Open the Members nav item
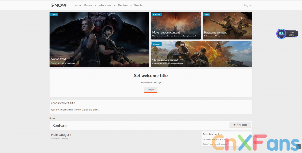The height and width of the screenshot is (153, 302). [123, 5]
